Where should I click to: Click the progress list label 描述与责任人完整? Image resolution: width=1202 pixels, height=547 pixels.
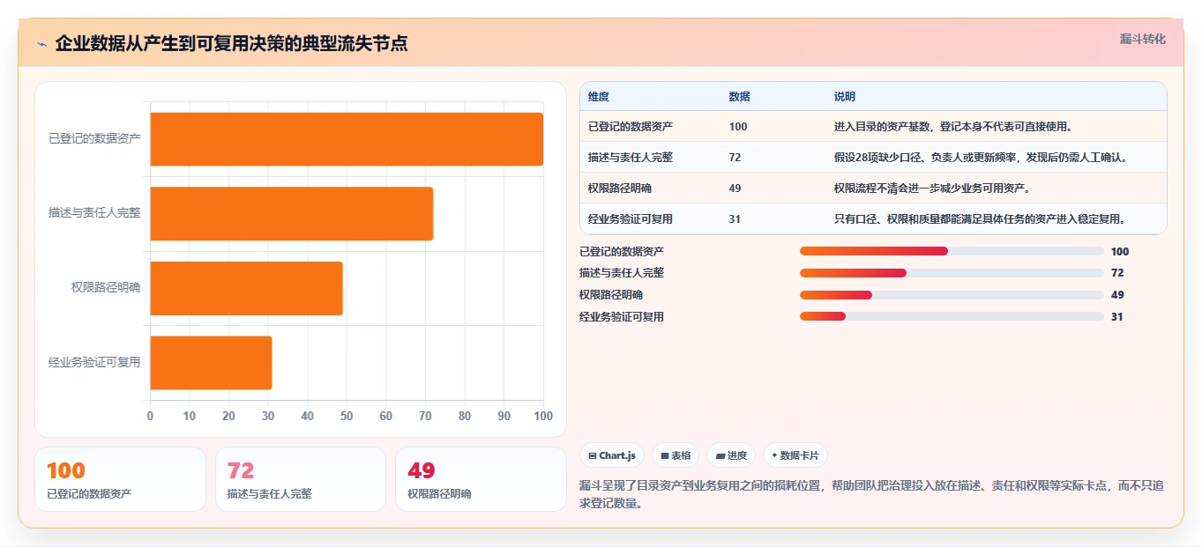click(622, 273)
